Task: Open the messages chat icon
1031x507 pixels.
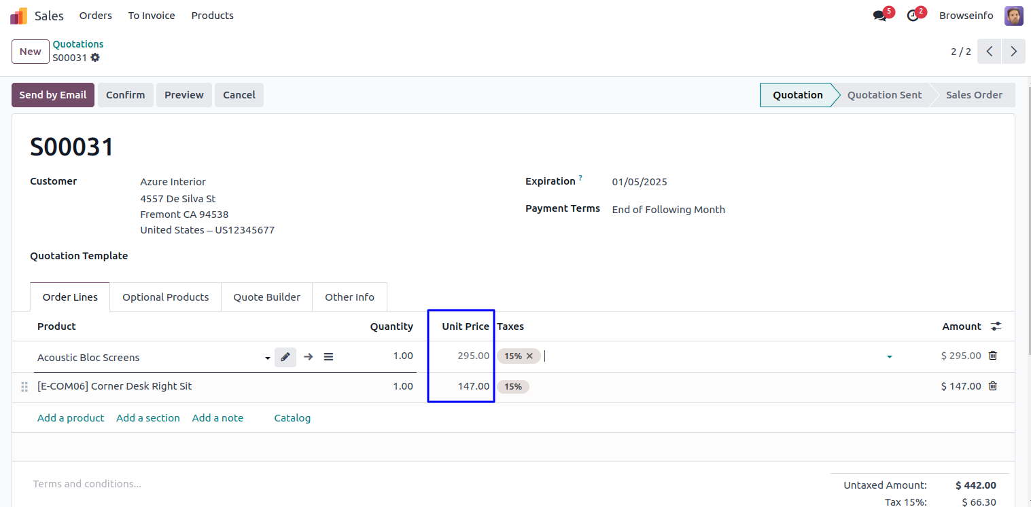Action: [x=880, y=16]
